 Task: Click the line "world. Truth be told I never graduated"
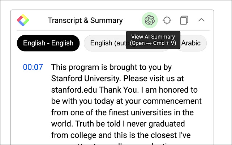118,124
